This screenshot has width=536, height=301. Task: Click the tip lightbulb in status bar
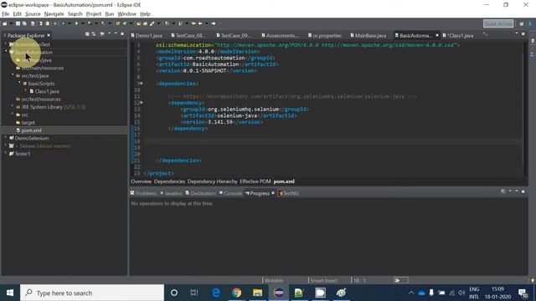pos(533,281)
